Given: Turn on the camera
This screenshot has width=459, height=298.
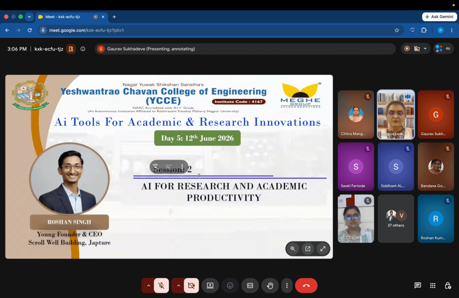Looking at the screenshot, I should tap(191, 285).
